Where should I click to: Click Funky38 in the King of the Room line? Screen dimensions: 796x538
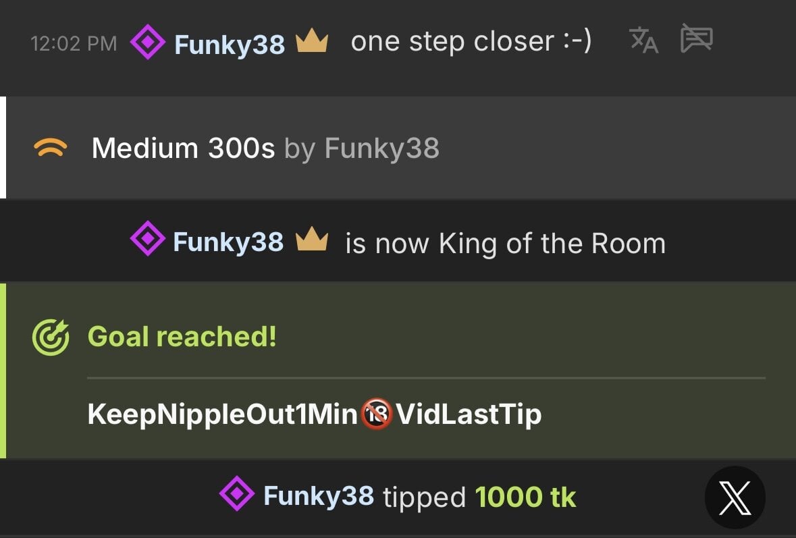coord(228,242)
